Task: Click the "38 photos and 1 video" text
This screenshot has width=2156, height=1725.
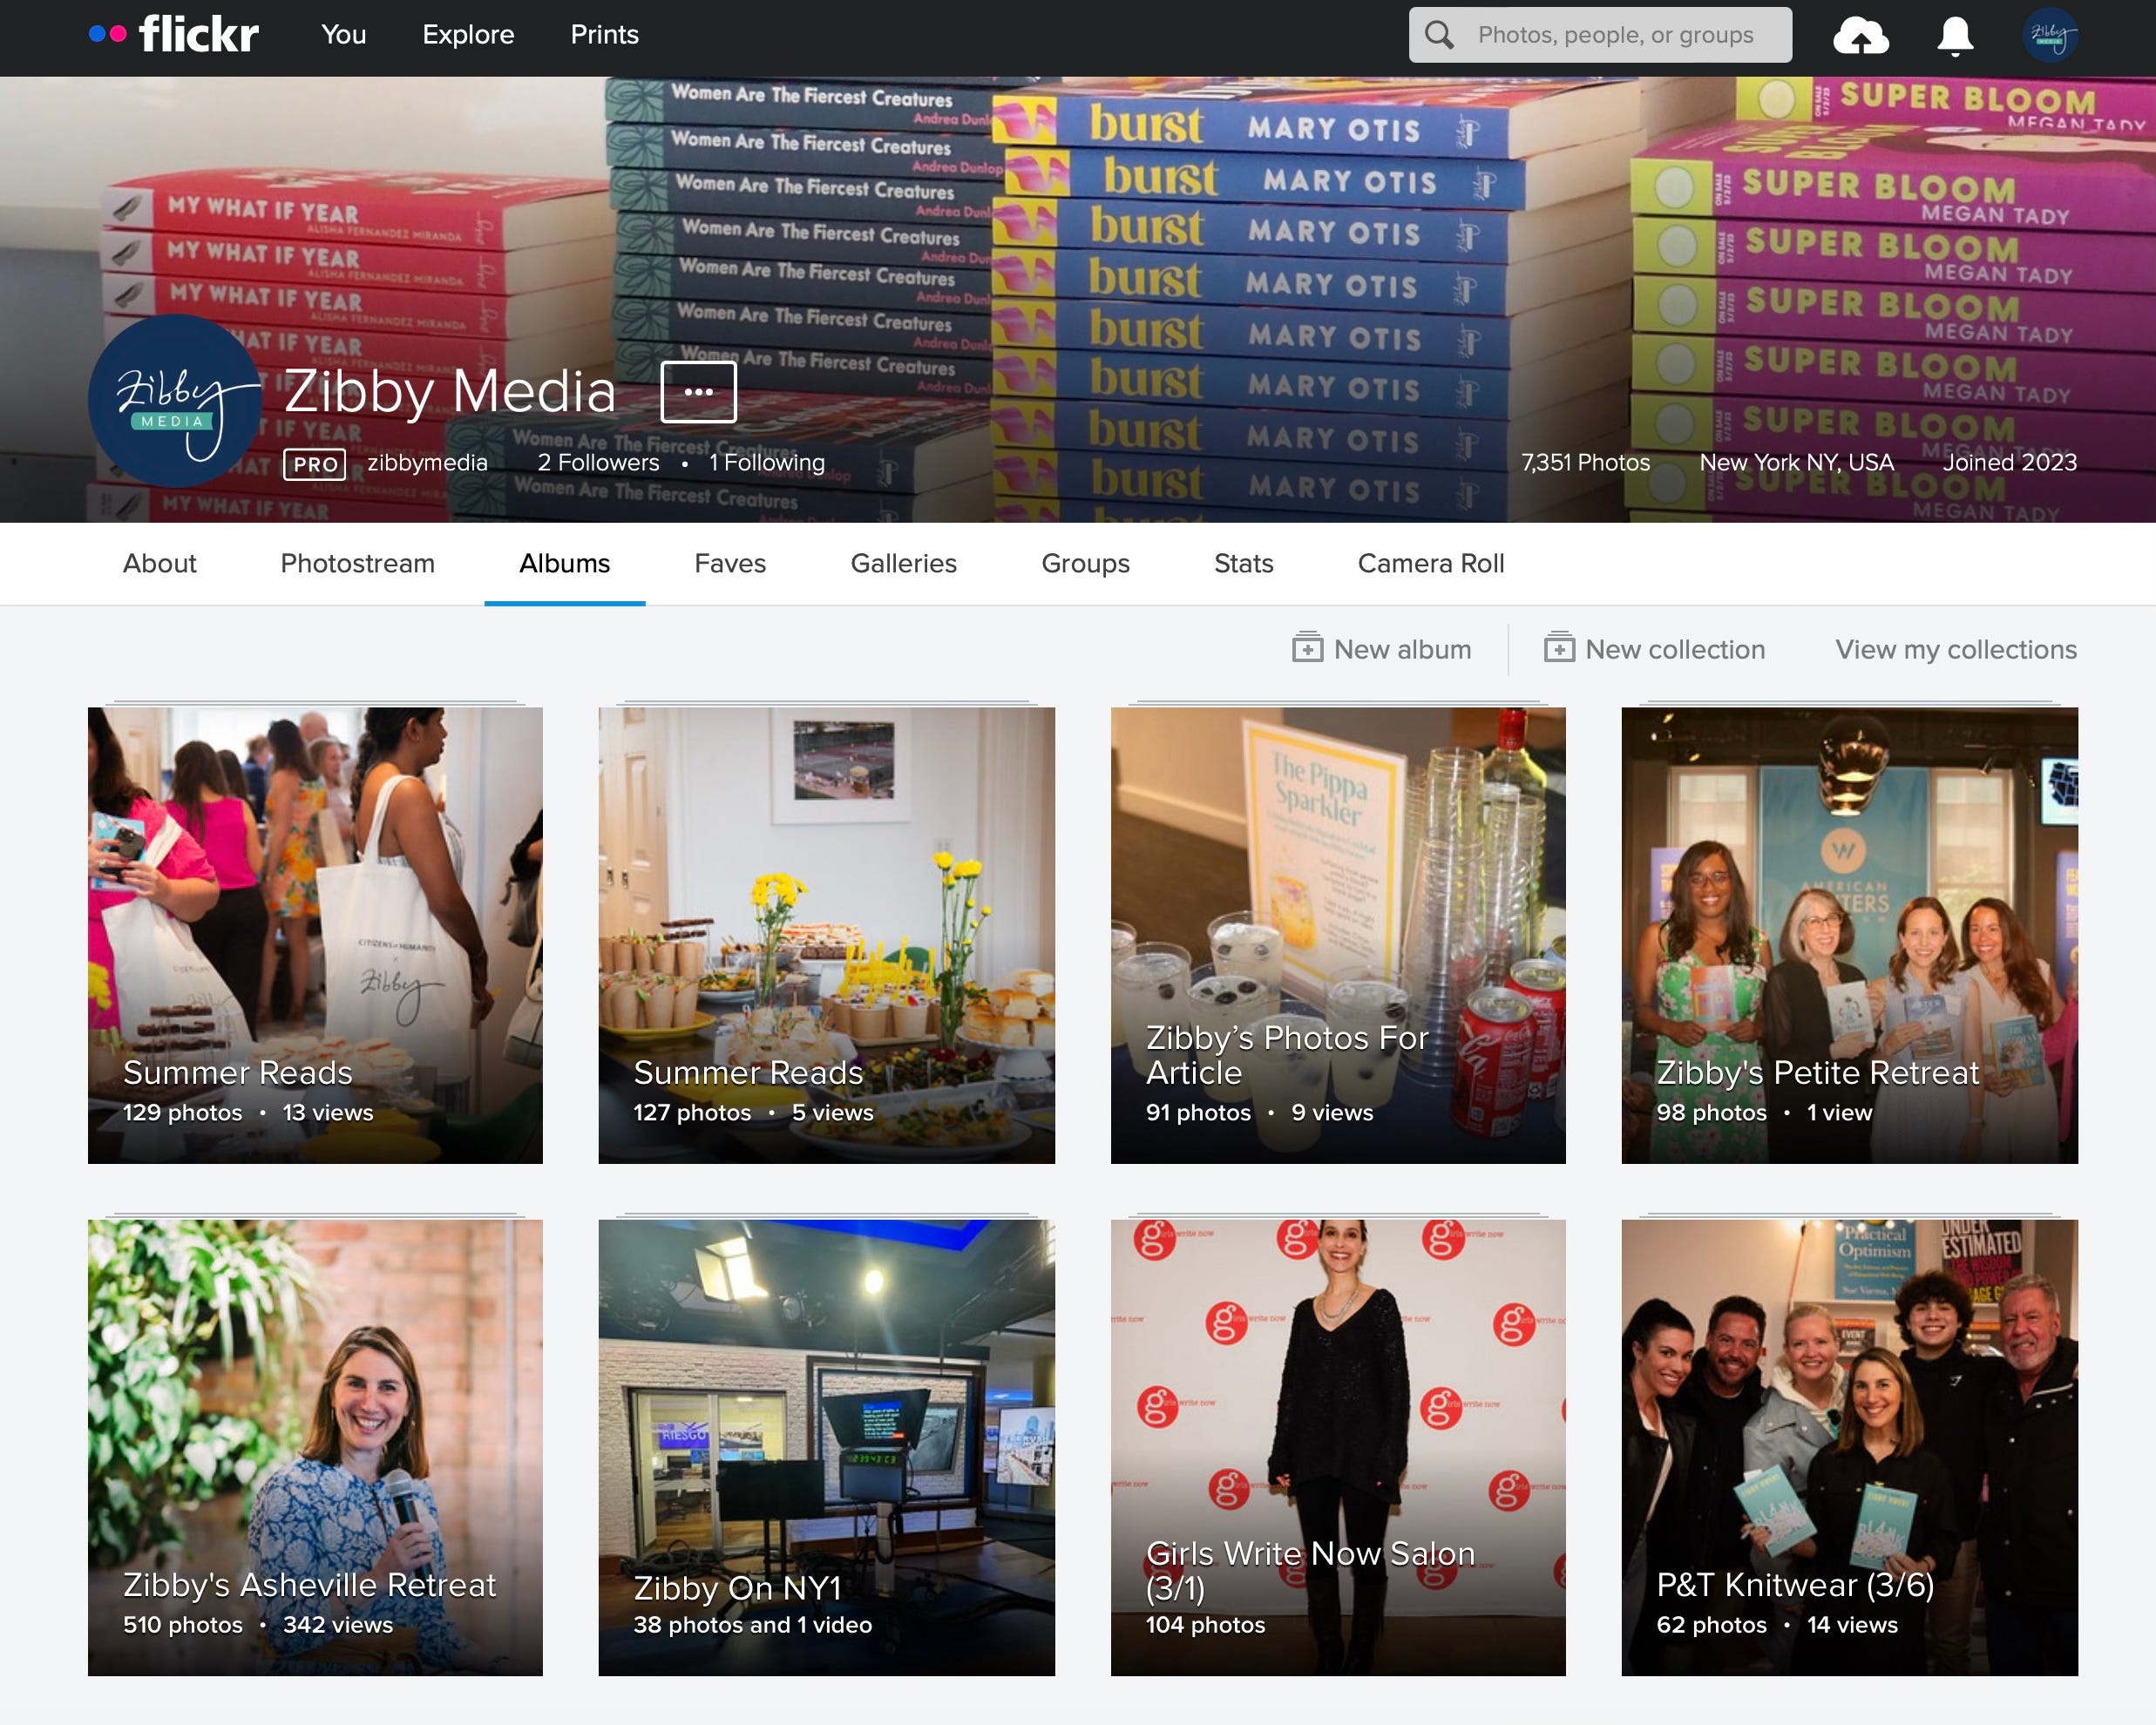Action: [x=752, y=1625]
